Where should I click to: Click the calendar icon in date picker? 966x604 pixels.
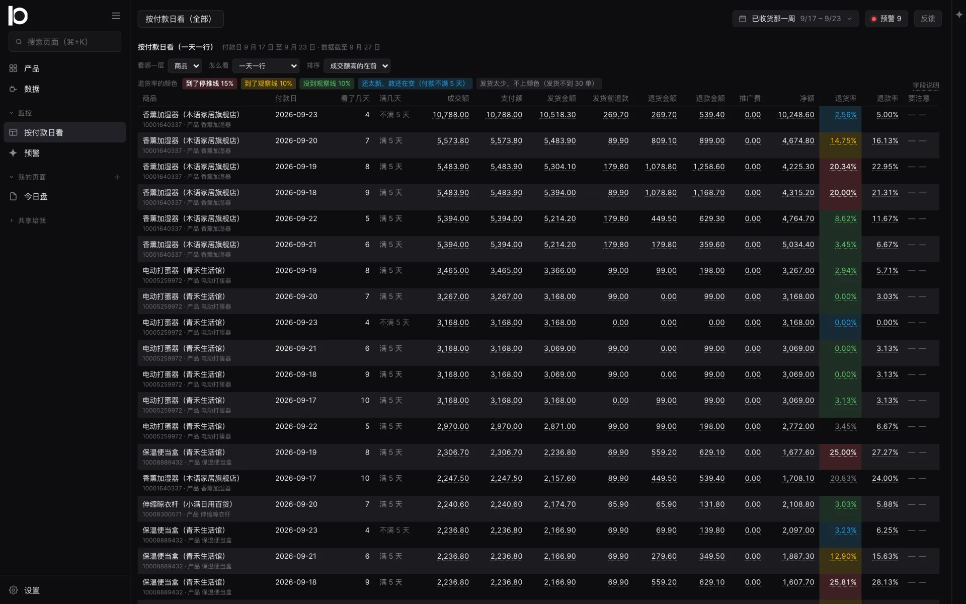pyautogui.click(x=742, y=19)
